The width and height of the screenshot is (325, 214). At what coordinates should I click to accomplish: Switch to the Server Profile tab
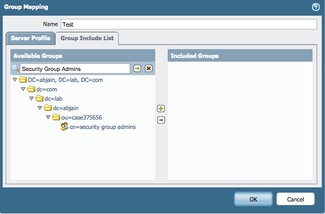pos(31,38)
